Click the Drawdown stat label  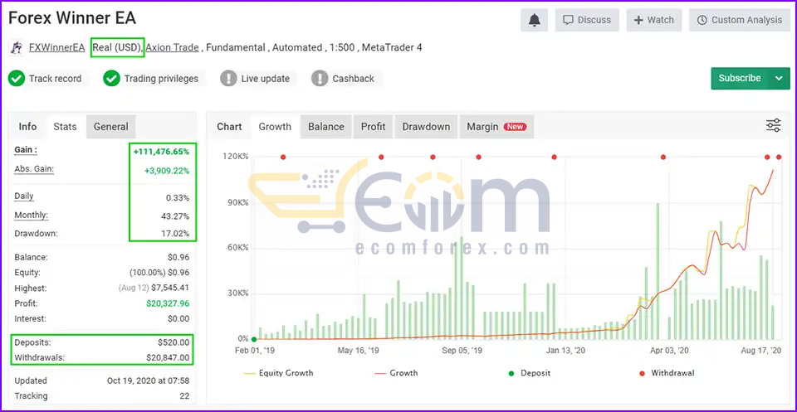click(36, 234)
